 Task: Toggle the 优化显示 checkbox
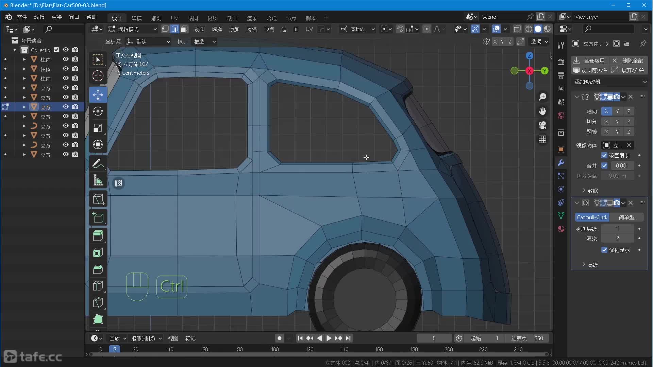pyautogui.click(x=604, y=250)
